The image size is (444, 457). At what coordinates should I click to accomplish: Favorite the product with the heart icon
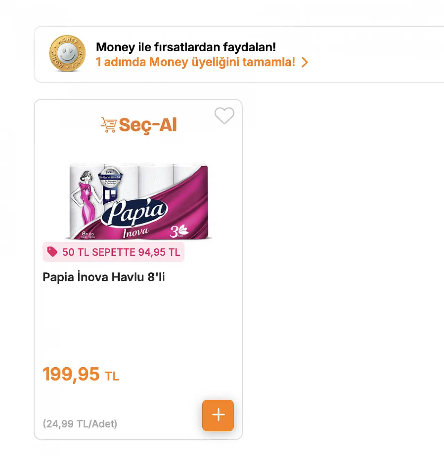224,115
